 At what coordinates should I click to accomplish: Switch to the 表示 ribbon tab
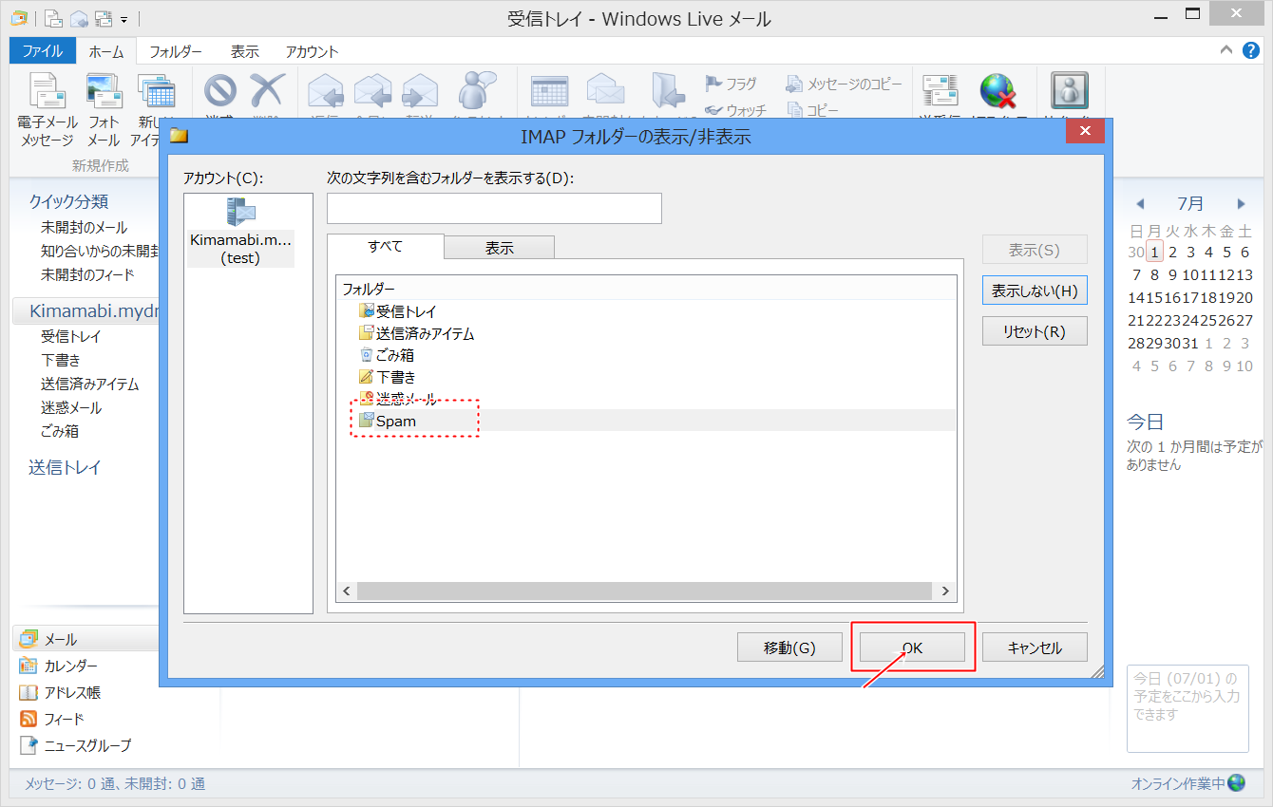point(245,51)
